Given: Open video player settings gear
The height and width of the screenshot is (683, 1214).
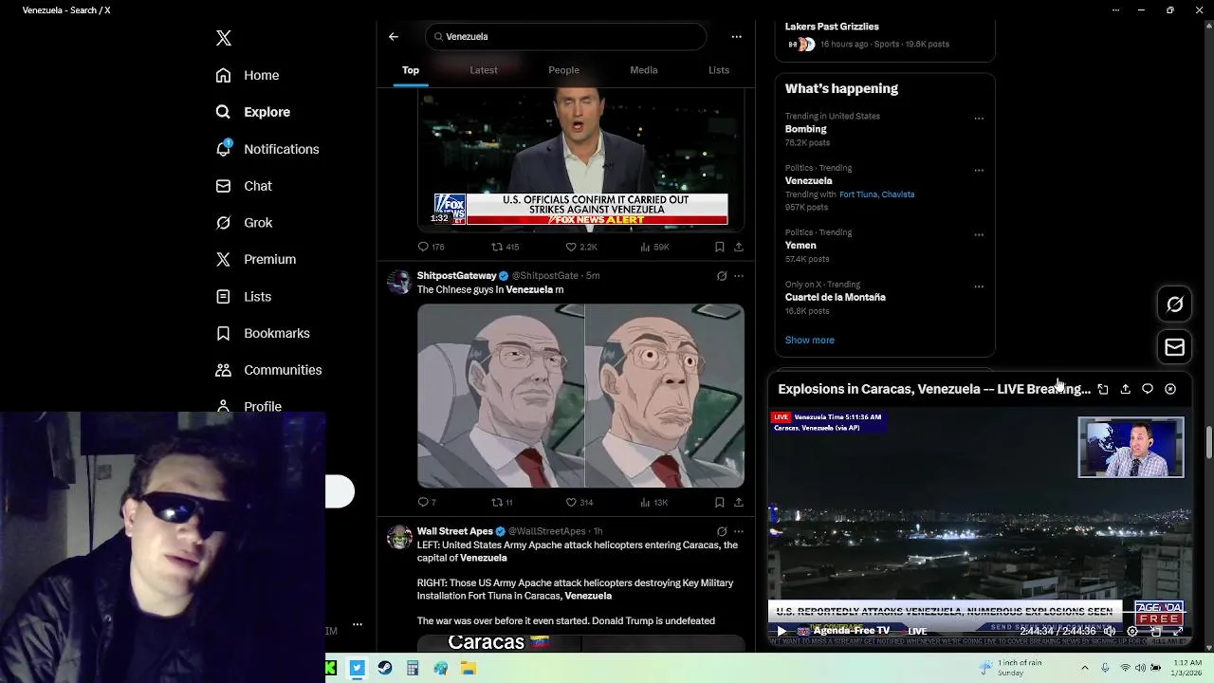Looking at the screenshot, I should tap(1132, 631).
